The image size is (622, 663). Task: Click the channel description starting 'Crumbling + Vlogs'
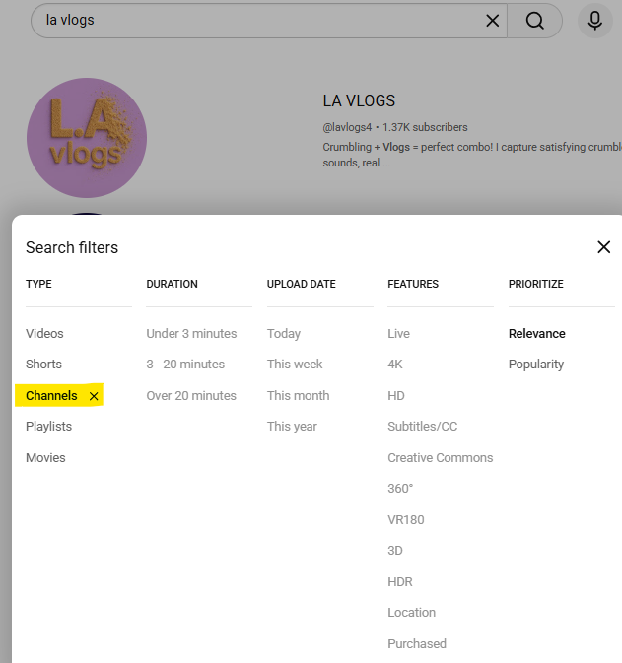[472, 155]
